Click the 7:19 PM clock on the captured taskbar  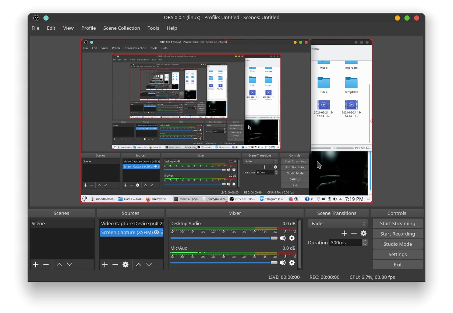pos(354,199)
